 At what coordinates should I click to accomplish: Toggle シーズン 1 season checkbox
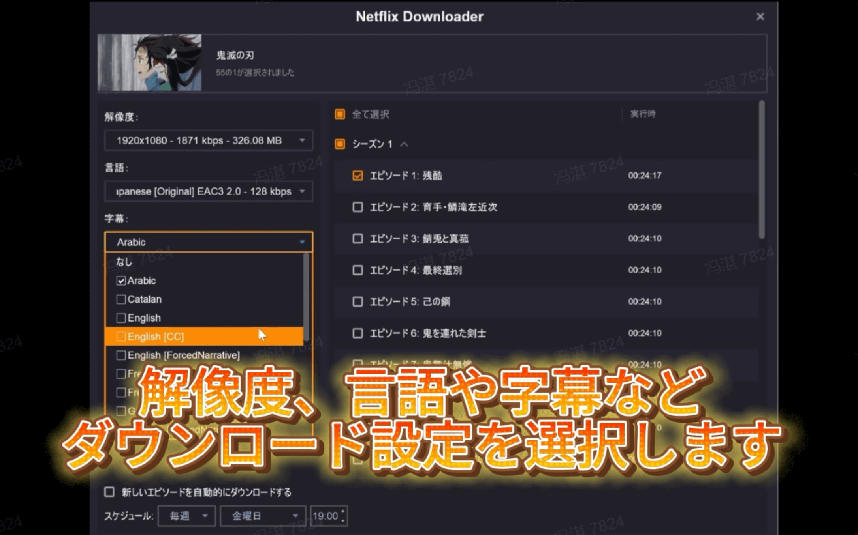(x=340, y=144)
